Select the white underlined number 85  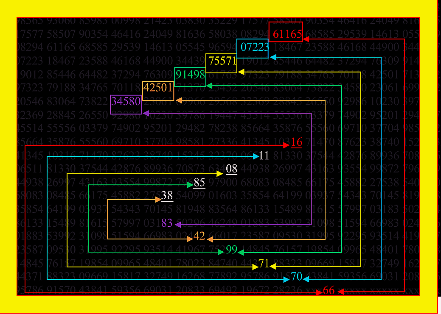(x=199, y=183)
